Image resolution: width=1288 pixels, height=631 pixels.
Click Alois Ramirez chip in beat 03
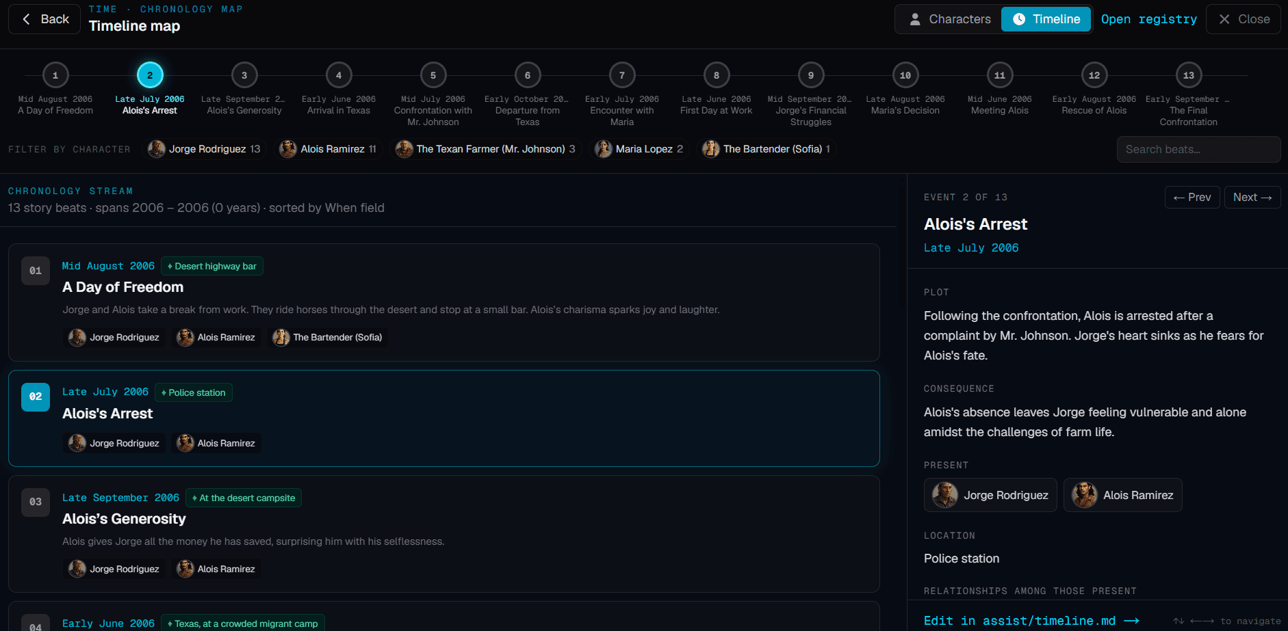216,569
